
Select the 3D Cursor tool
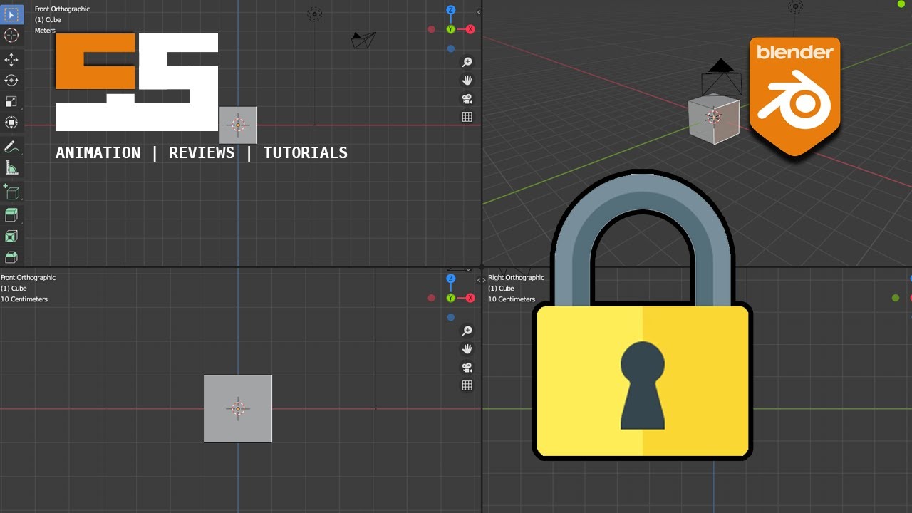click(x=11, y=36)
